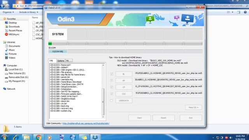Open Organize menu in Explorer window

8,12
